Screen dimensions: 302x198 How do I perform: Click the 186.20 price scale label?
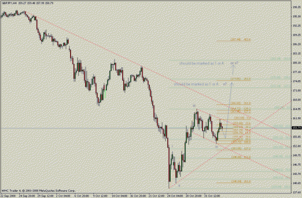click(x=297, y=44)
